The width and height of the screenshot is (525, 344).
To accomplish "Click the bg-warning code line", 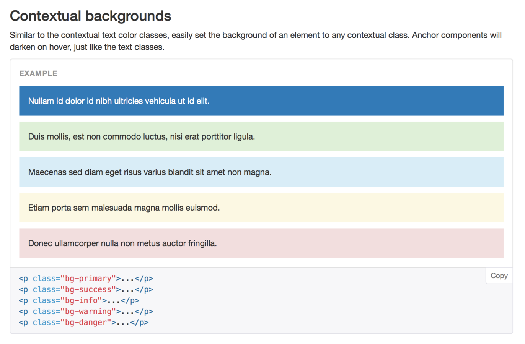I will (86, 312).
